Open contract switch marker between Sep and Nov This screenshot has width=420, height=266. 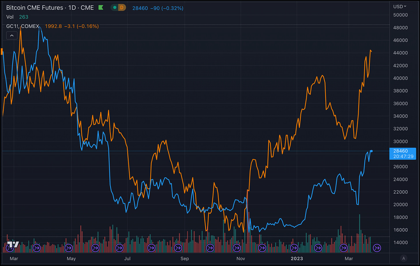point(210,248)
